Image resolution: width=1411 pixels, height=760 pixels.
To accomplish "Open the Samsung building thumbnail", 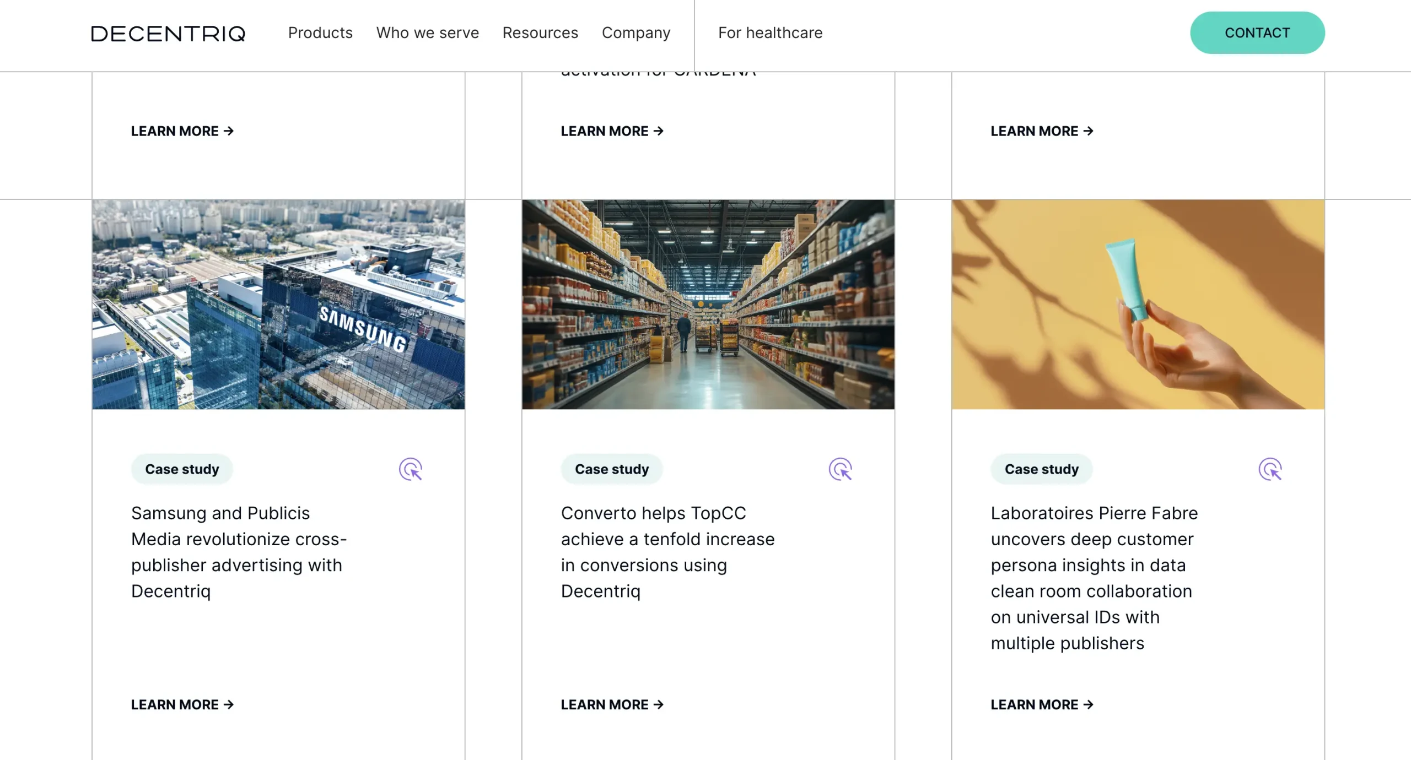I will click(278, 305).
